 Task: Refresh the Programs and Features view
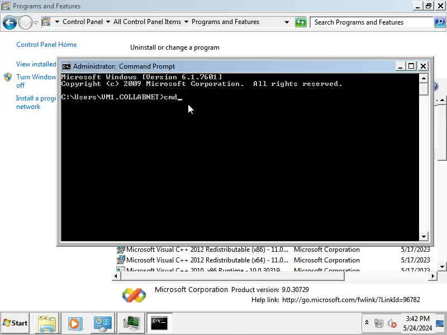tap(301, 22)
